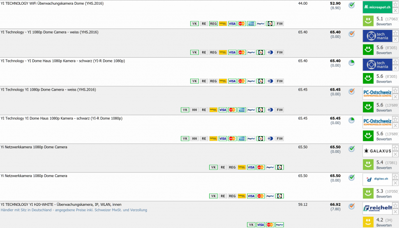Viewport: 399px width, 228px height.
Task: Open the Galaxus shop logo
Action: coord(377,151)
